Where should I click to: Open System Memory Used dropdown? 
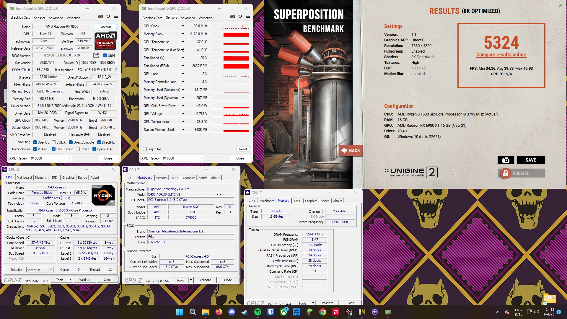coord(183,130)
